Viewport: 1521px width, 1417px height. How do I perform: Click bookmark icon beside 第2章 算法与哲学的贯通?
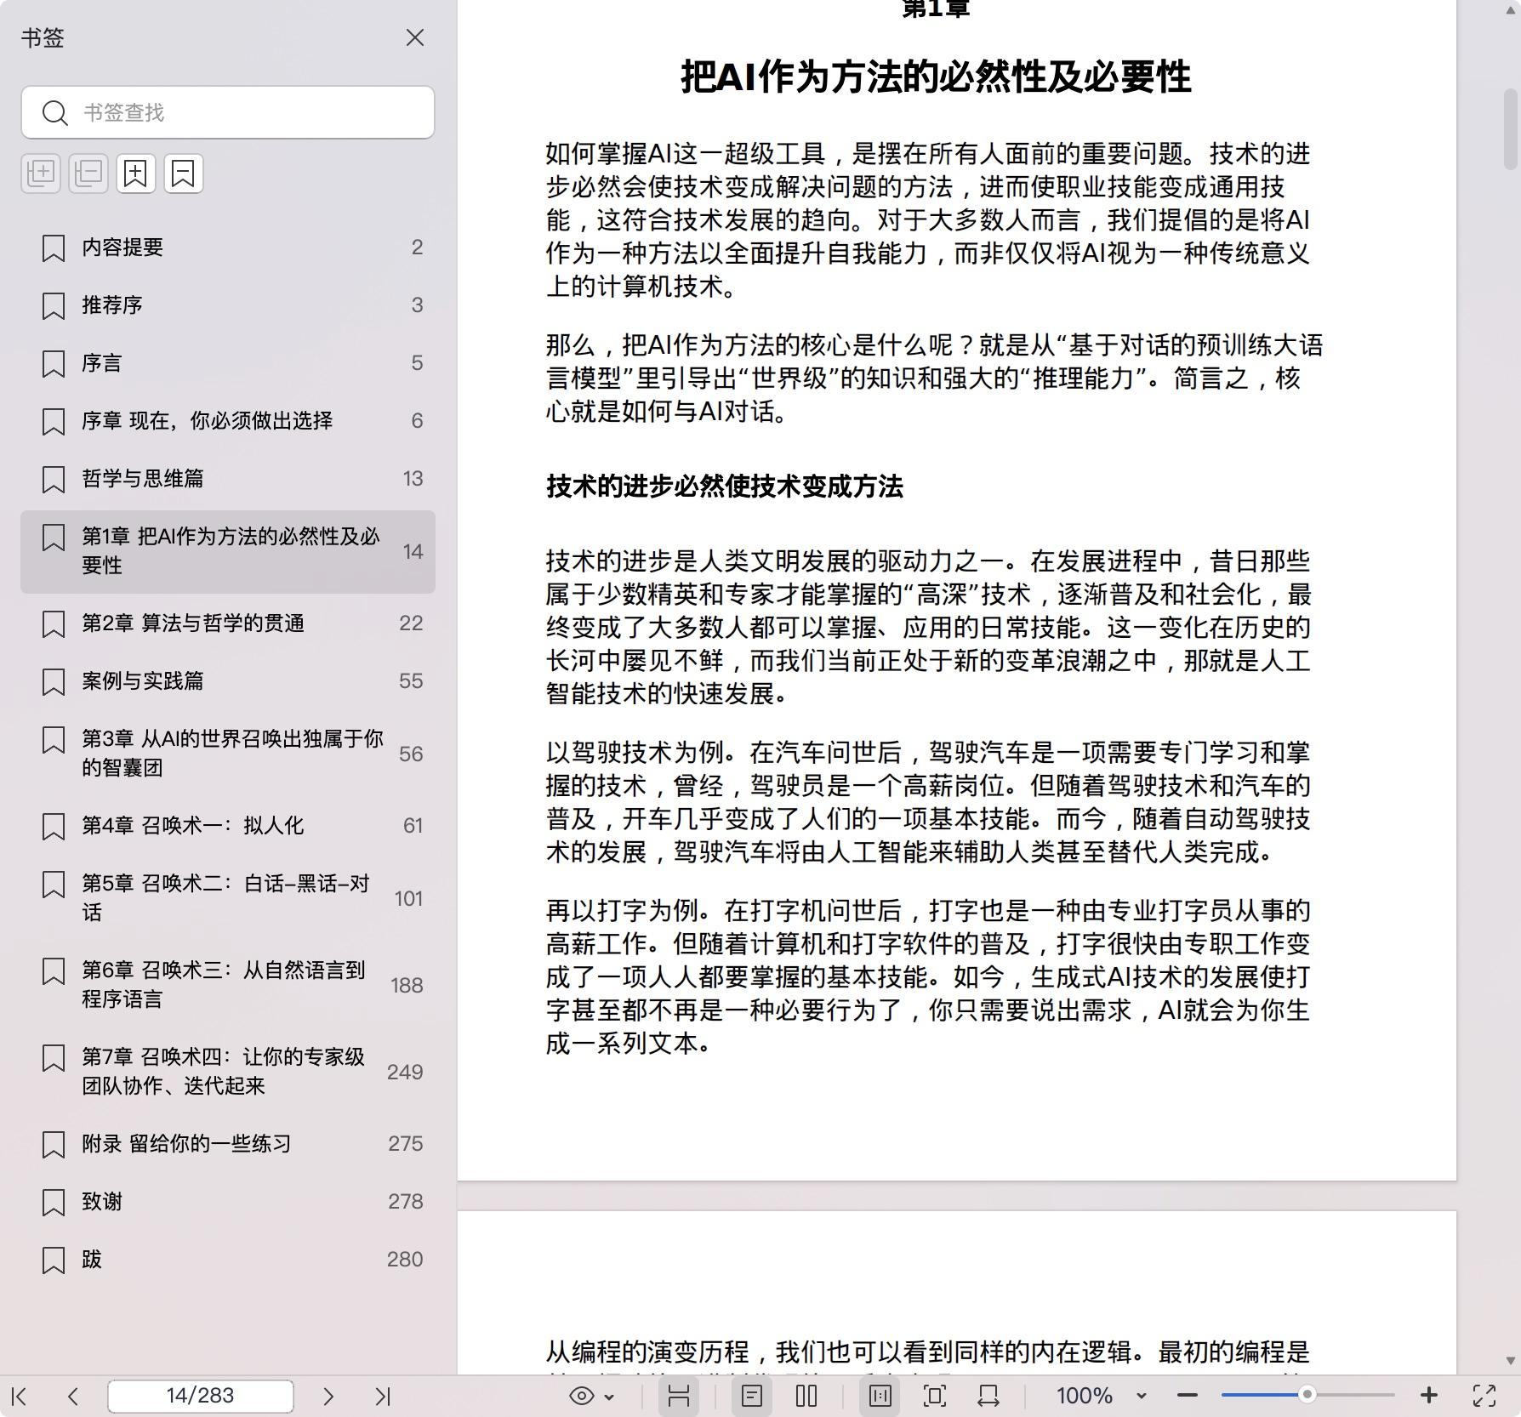(x=54, y=624)
